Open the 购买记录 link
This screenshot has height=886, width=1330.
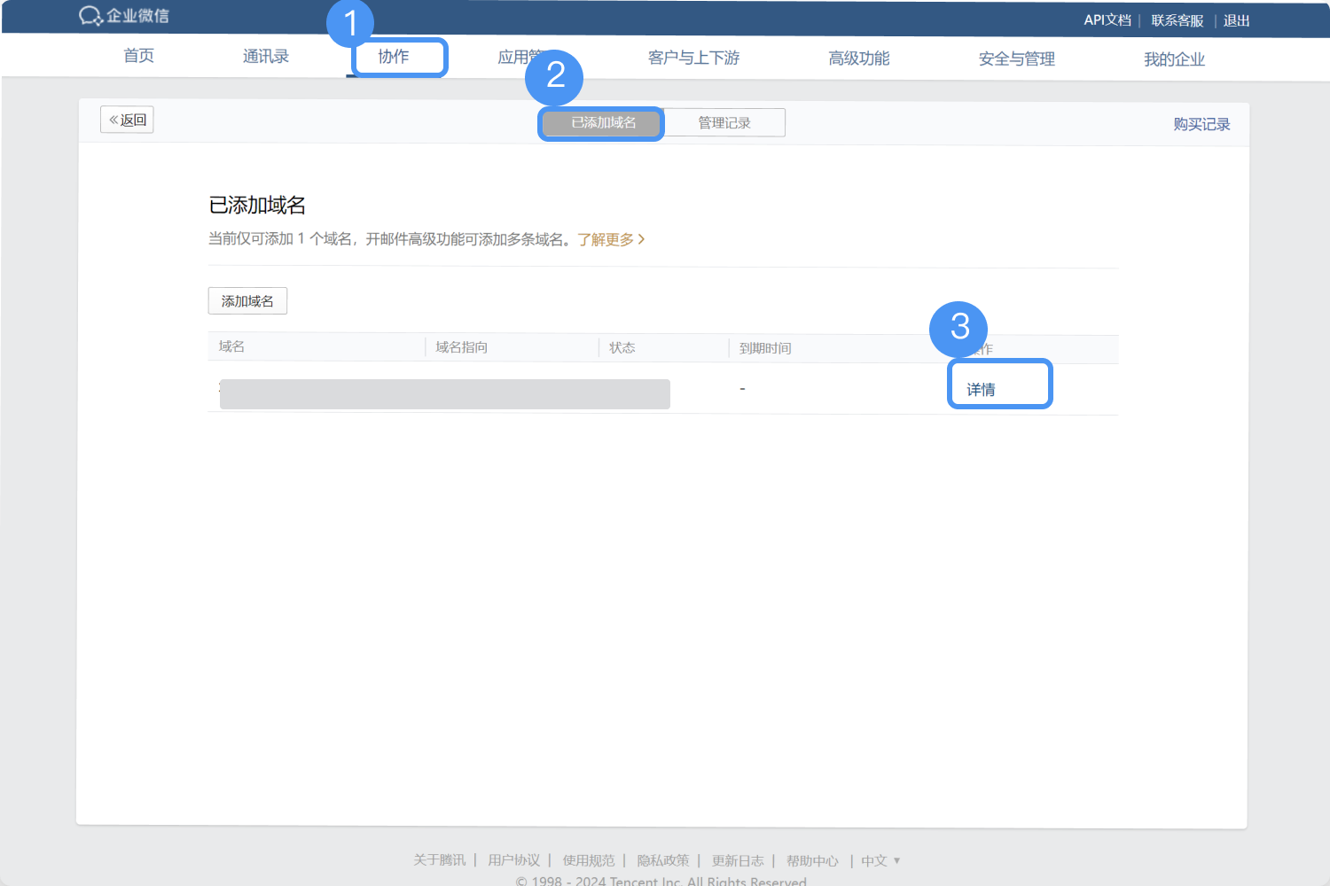[x=1201, y=124]
